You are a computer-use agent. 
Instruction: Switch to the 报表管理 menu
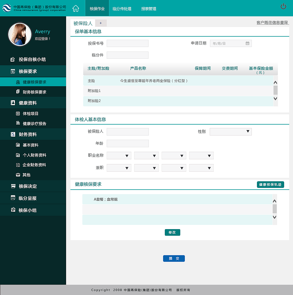coord(149,9)
